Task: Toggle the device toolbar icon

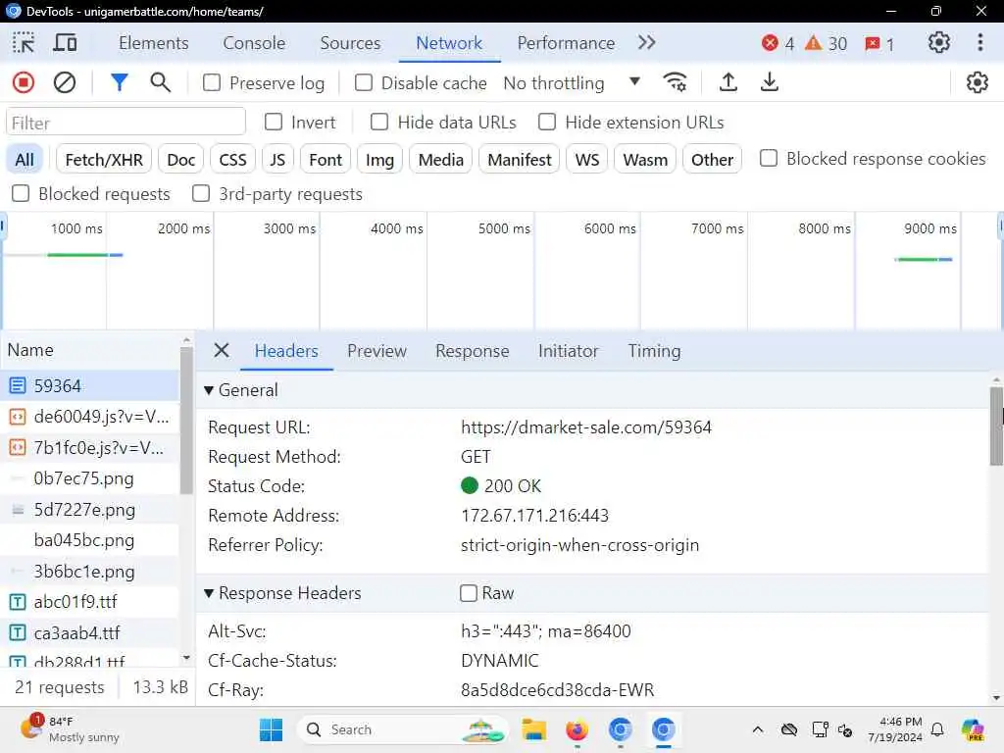Action: click(65, 43)
